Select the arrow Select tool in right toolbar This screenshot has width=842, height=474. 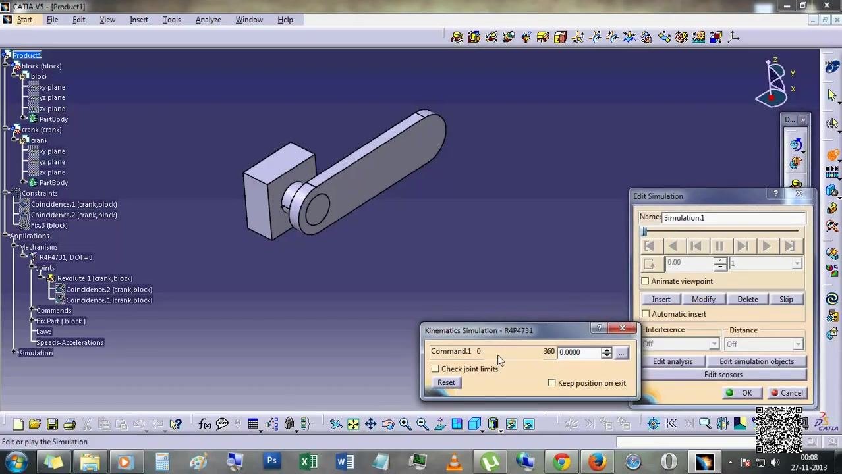point(832,95)
